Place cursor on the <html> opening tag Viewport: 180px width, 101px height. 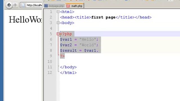click(67, 12)
